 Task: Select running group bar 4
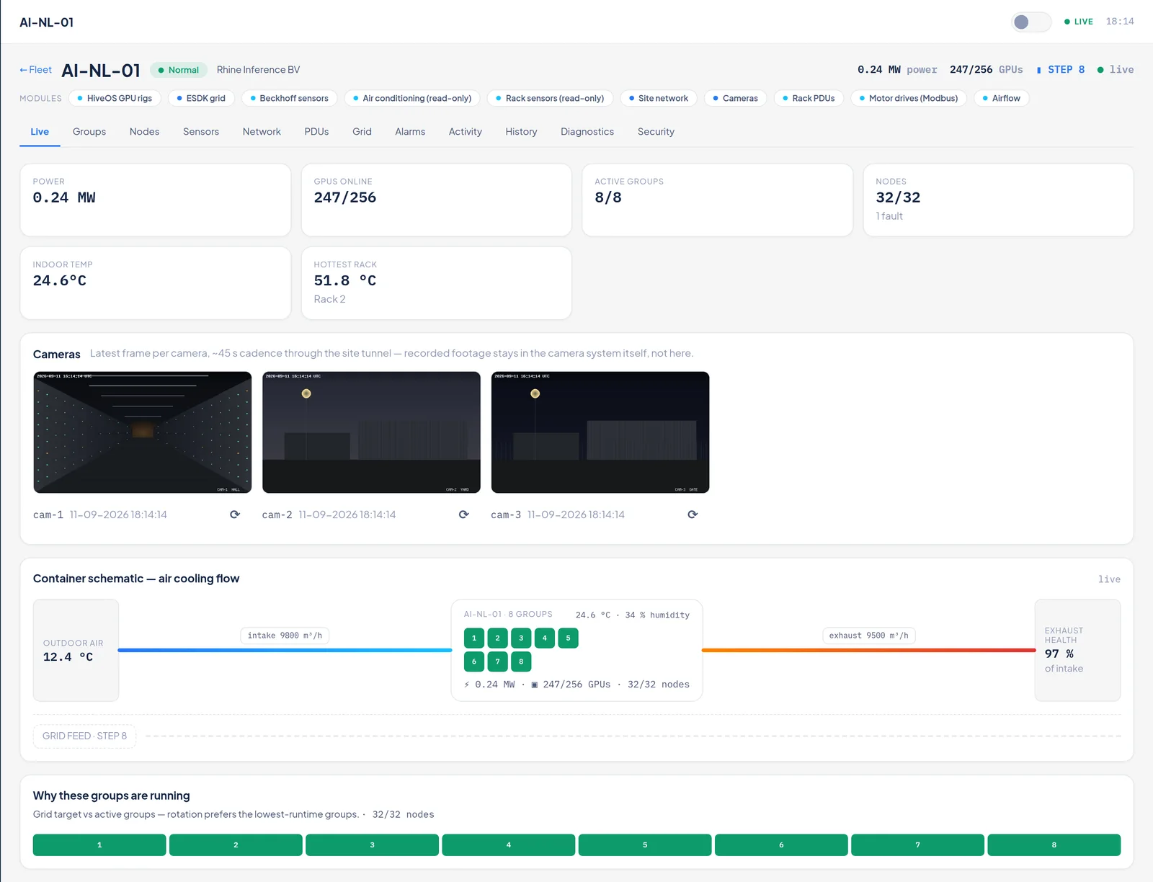pos(509,845)
